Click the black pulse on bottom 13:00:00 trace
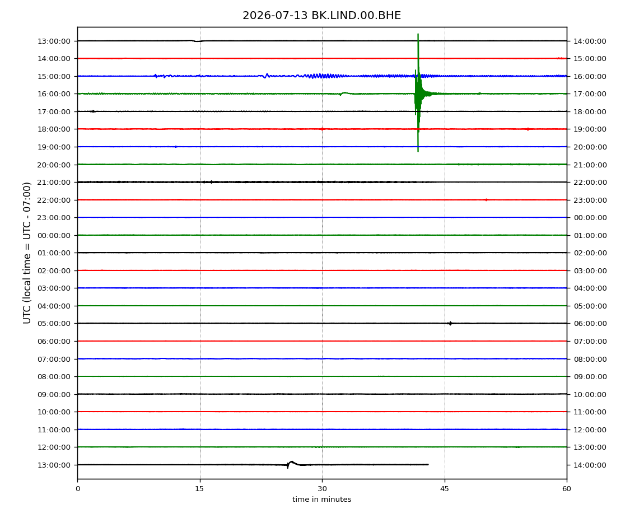The width and height of the screenshot is (644, 532). pyautogui.click(x=292, y=464)
